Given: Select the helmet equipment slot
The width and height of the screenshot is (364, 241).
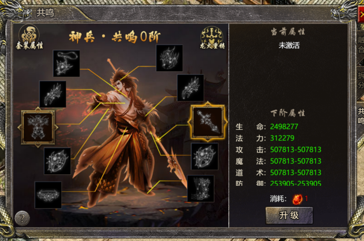Looking at the screenshot, I should 169,58.
